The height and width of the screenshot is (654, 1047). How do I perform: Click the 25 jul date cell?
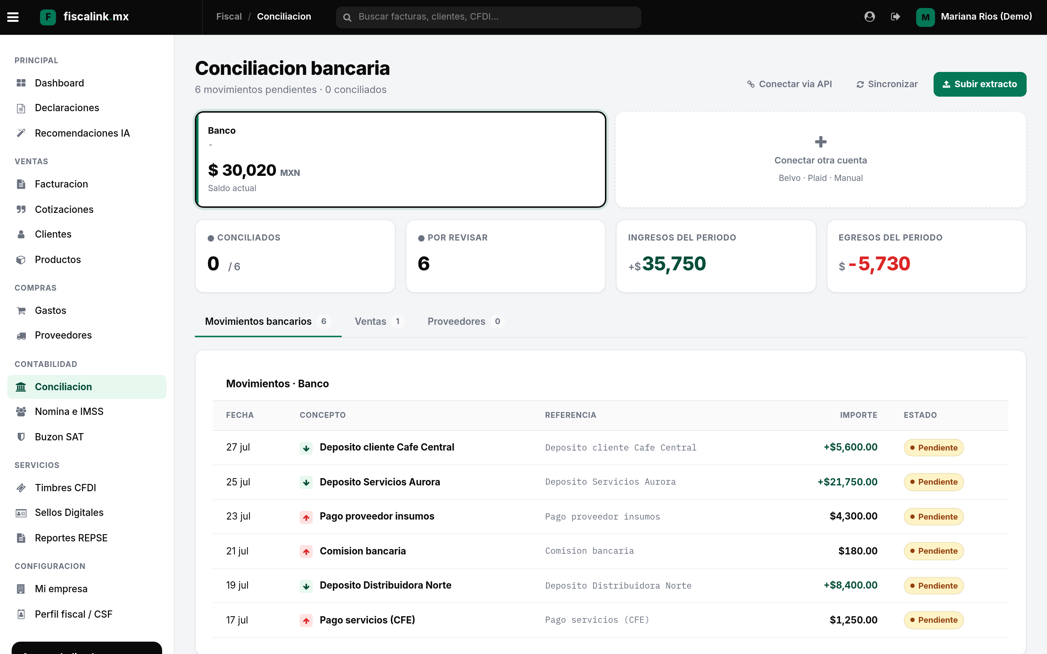[238, 482]
